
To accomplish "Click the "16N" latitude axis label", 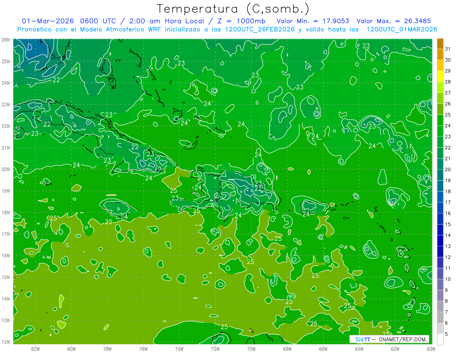I will (5, 255).
